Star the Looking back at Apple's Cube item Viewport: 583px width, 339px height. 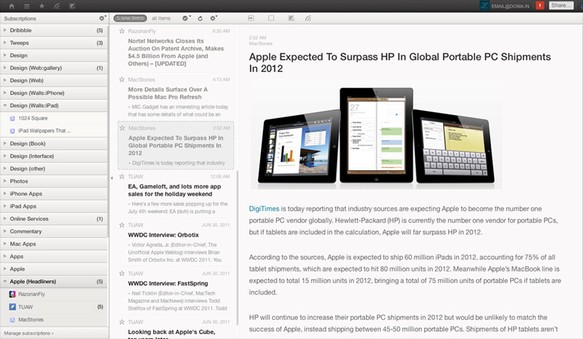point(122,322)
